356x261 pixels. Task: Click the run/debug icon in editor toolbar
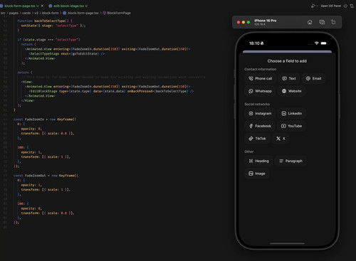313,6
